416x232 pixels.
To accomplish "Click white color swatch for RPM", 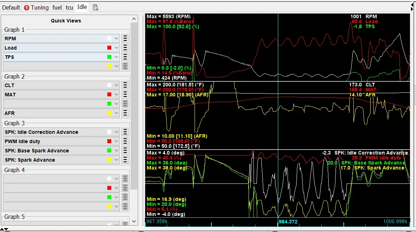I will (x=109, y=39).
